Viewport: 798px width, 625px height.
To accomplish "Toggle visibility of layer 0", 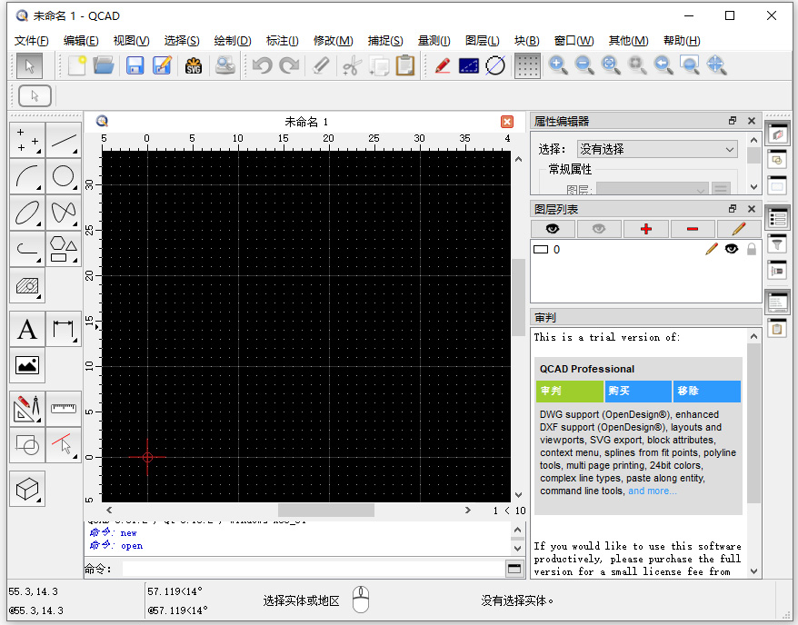I will point(731,248).
